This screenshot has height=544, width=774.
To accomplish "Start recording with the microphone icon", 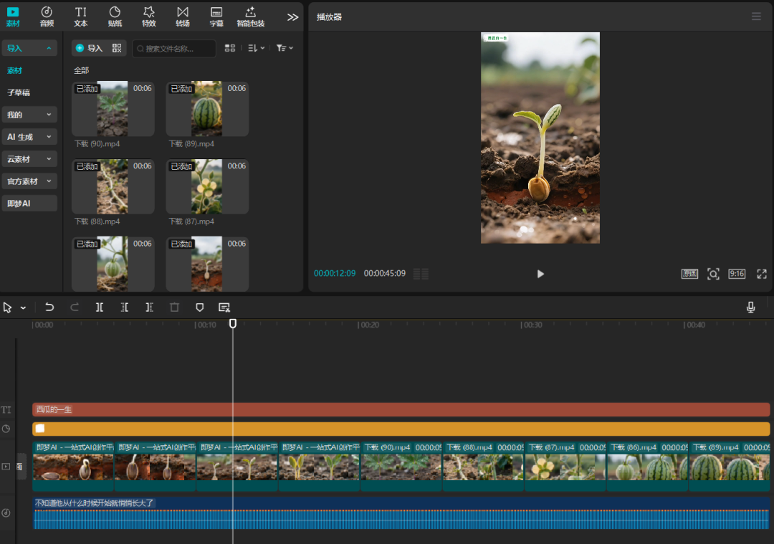I will click(x=750, y=307).
